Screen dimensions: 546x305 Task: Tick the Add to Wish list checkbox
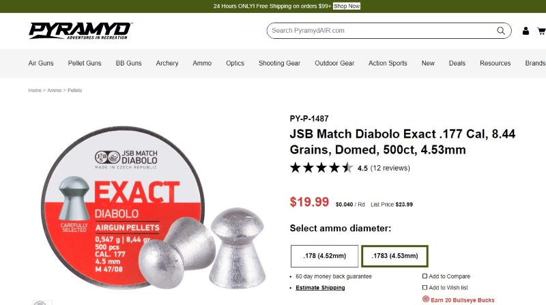point(425,287)
